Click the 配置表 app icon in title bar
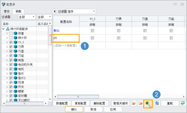Image resolution: width=187 pixels, height=113 pixels. 3,4
